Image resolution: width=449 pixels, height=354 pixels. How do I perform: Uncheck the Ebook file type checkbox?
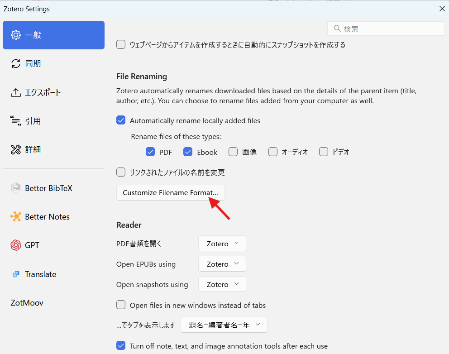tap(188, 152)
